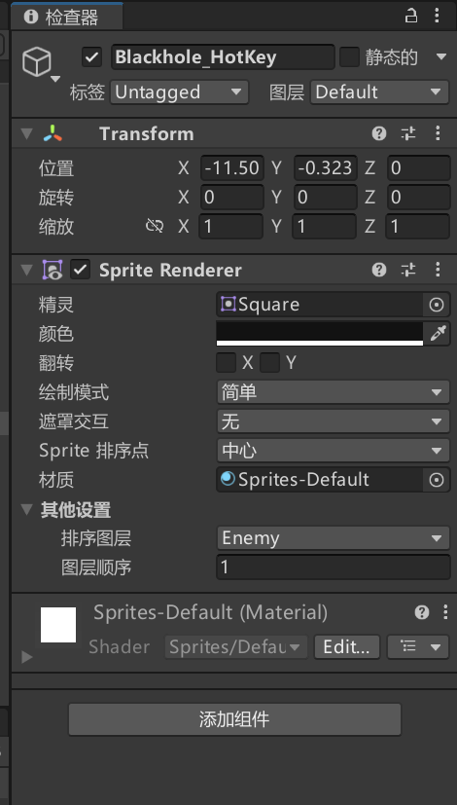
Task: Open the Default layer dropdown
Action: click(379, 92)
